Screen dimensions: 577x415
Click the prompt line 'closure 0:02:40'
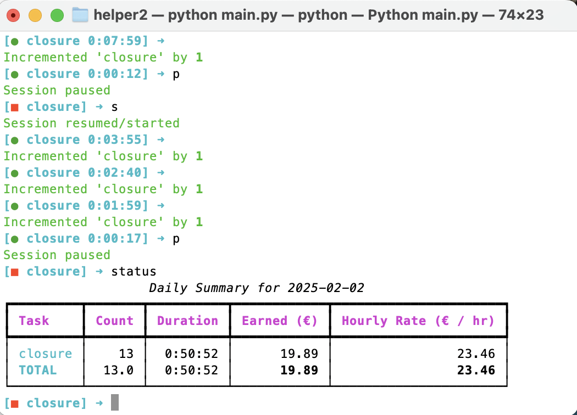[84, 173]
